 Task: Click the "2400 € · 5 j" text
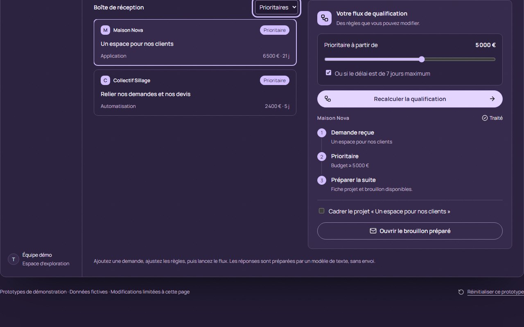tap(277, 106)
